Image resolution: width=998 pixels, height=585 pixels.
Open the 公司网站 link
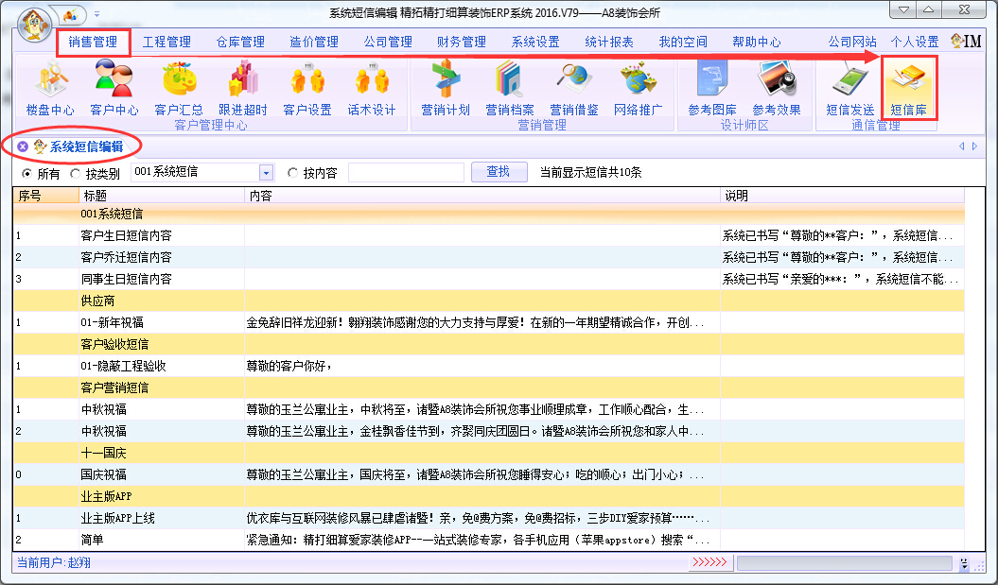coord(851,43)
